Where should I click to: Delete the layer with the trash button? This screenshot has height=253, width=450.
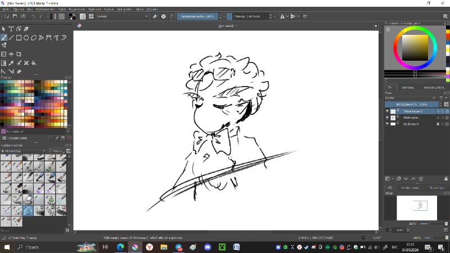click(445, 179)
